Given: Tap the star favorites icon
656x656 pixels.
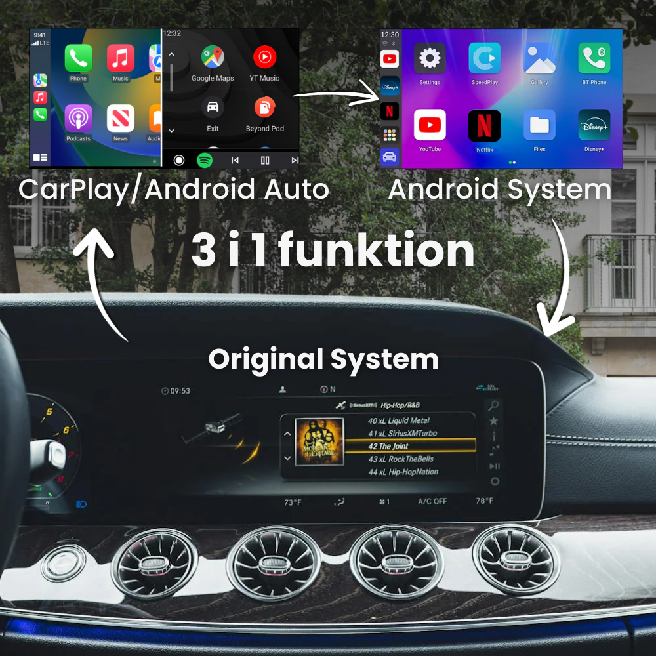Looking at the screenshot, I should [x=494, y=421].
